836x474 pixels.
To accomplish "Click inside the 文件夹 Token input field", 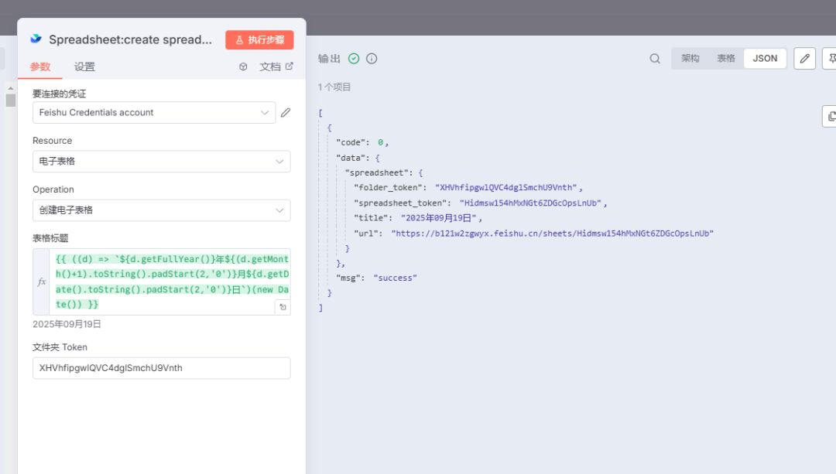I will point(161,368).
